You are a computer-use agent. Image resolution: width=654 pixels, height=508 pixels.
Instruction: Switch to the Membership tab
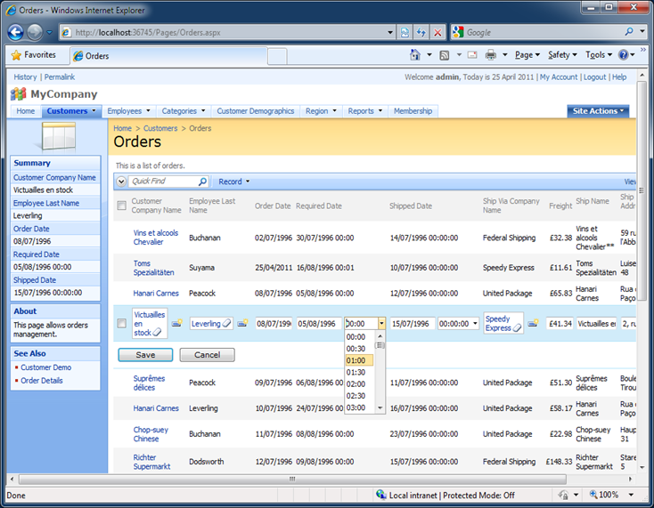coord(413,111)
